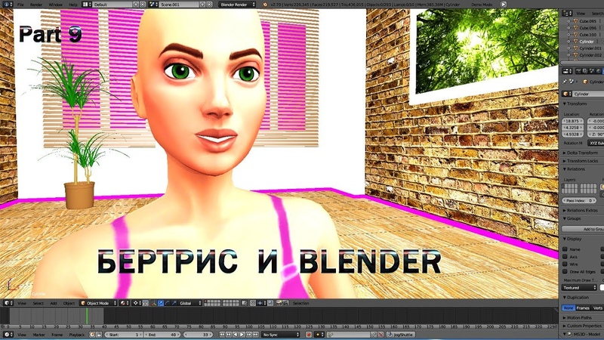Open the info editor type selector icon
The height and width of the screenshot is (340, 604).
click(x=6, y=5)
